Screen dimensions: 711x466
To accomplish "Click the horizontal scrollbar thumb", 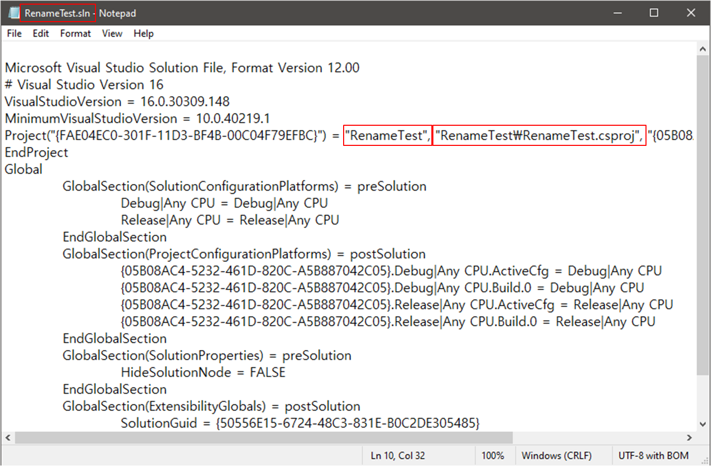I will [264, 438].
